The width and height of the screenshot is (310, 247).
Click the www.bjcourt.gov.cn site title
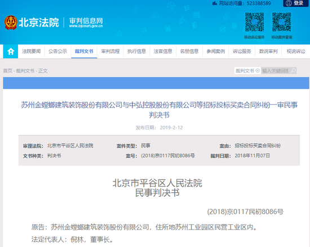pyautogui.click(x=86, y=26)
